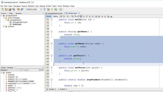Screen dimensions: 163x92
Task: Switch to Source view
Action: click(49, 16)
